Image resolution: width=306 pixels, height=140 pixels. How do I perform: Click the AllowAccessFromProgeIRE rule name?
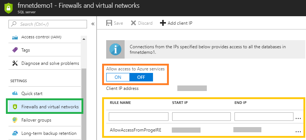(136, 130)
